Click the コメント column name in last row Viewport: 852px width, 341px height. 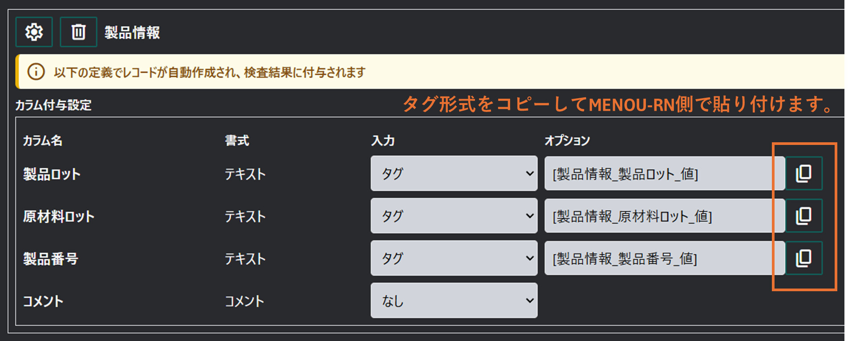(x=43, y=301)
